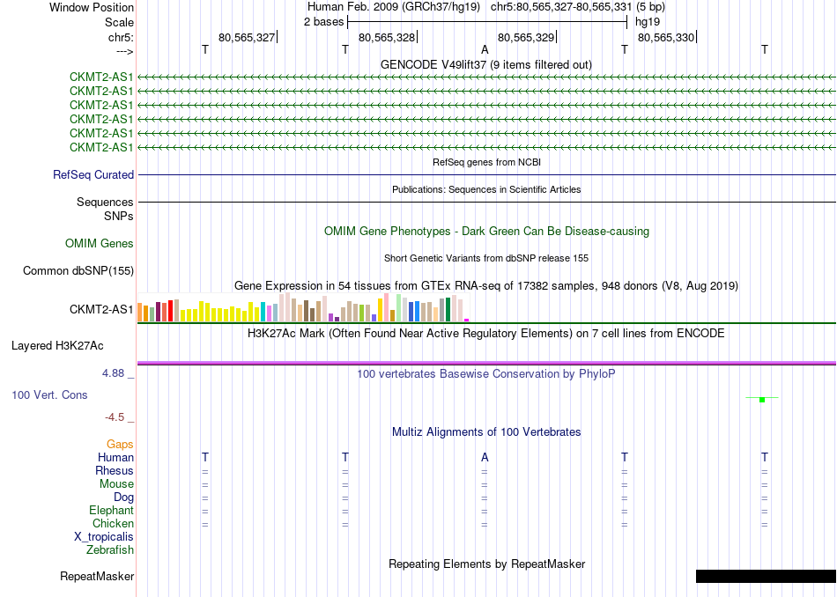Click the -4.5 lower conservation scale value
837x597 pixels.
click(x=115, y=416)
